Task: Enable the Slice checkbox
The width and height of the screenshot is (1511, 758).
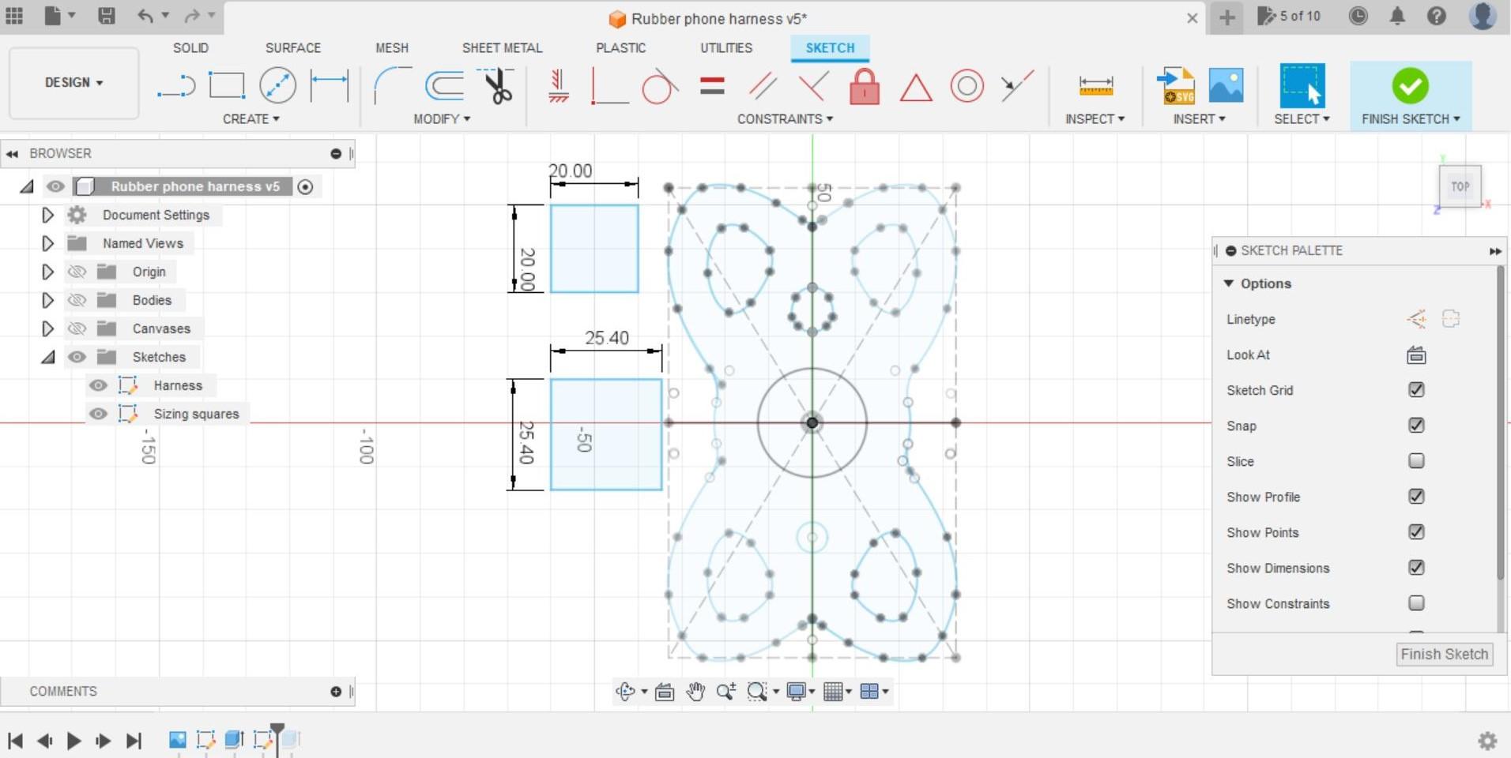Action: point(1416,461)
